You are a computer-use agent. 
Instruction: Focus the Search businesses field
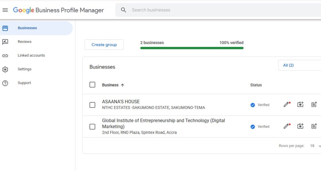coord(218,10)
